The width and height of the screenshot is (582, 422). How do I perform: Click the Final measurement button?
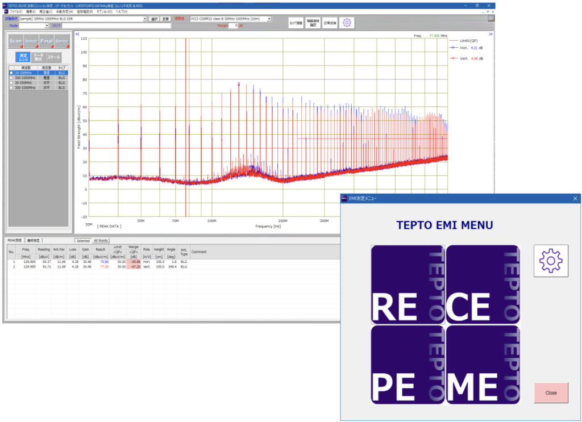click(x=47, y=41)
